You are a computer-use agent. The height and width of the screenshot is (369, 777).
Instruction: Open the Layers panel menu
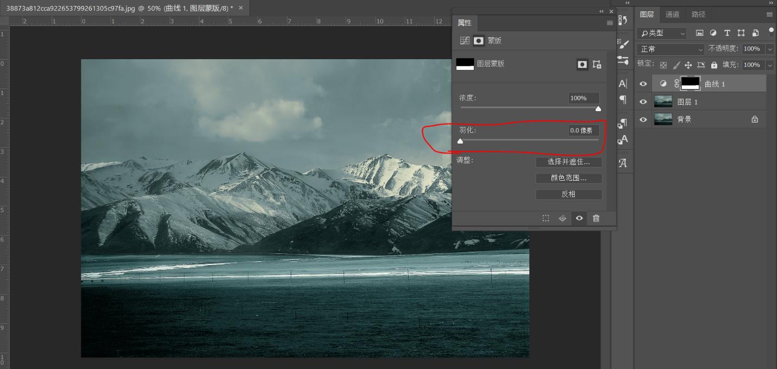click(769, 15)
